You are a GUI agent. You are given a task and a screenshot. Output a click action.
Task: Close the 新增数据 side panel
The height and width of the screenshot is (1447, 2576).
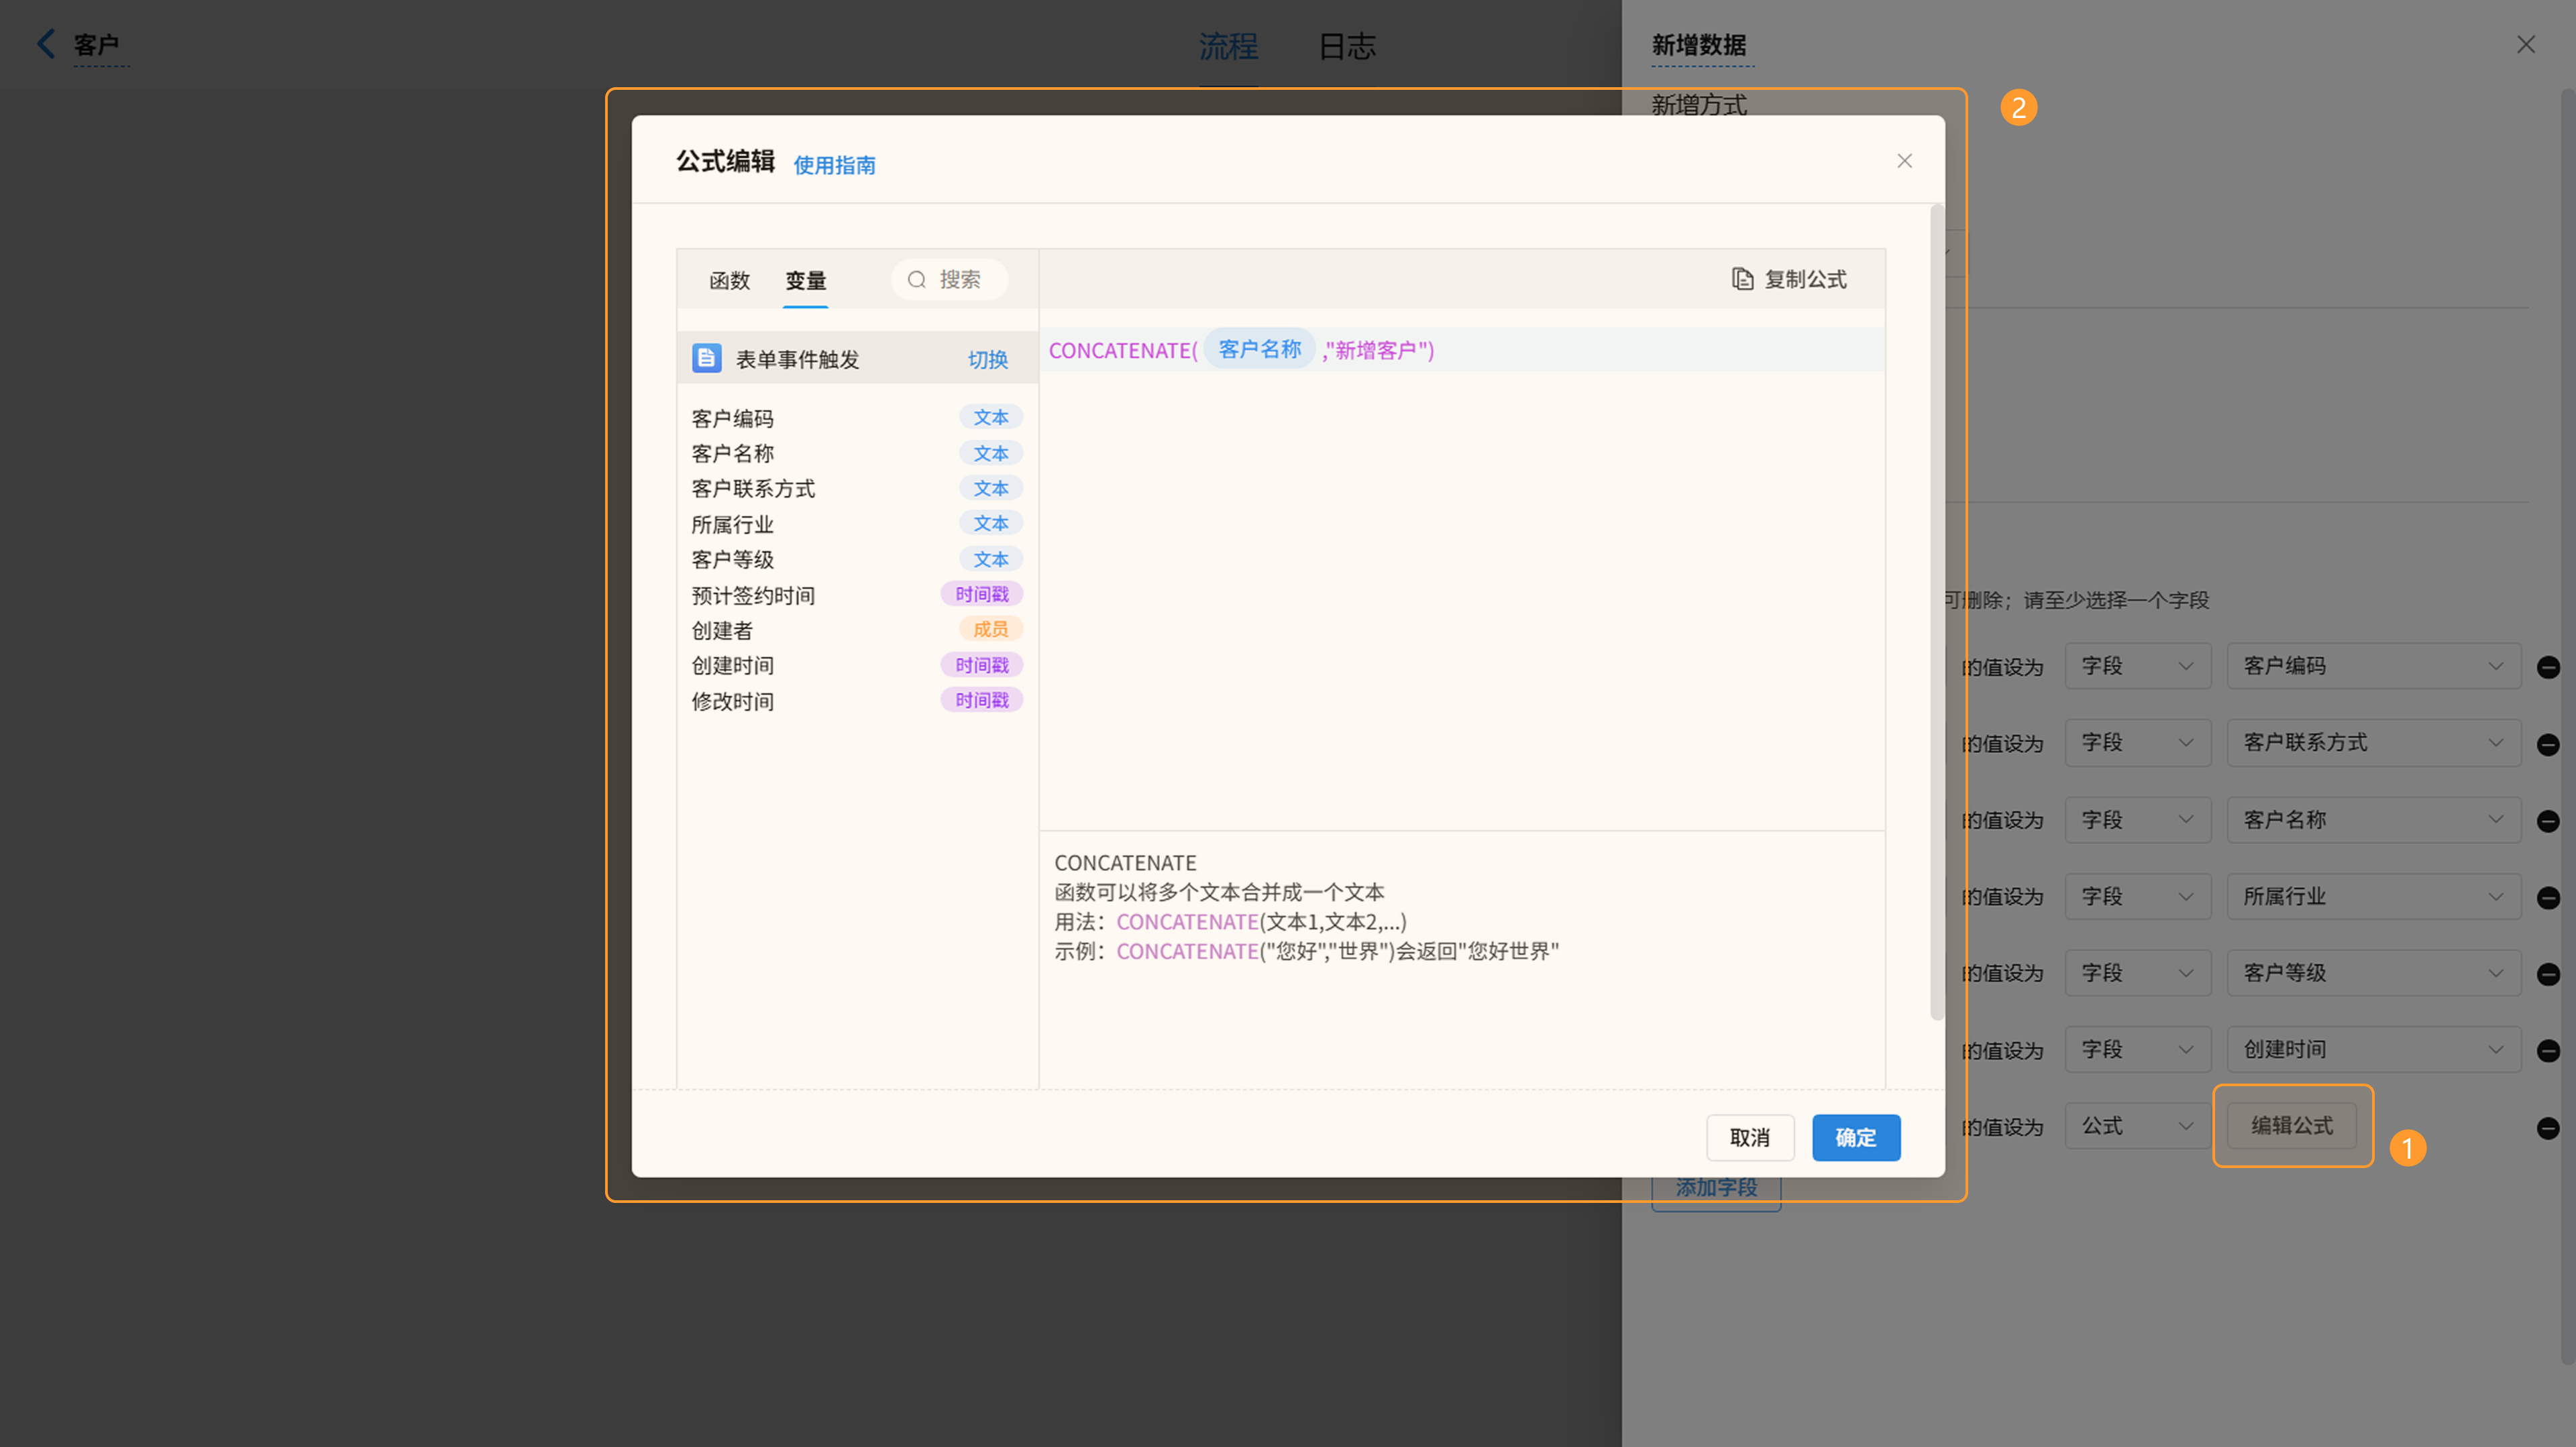[x=2526, y=44]
